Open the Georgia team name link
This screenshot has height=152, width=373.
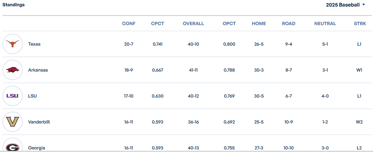pyautogui.click(x=37, y=148)
